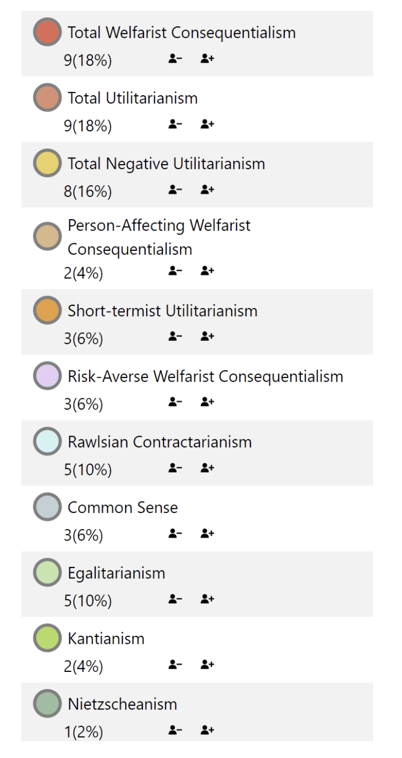This screenshot has width=402, height=758.
Task: Remove a person from Common Sense
Action: coord(175,534)
